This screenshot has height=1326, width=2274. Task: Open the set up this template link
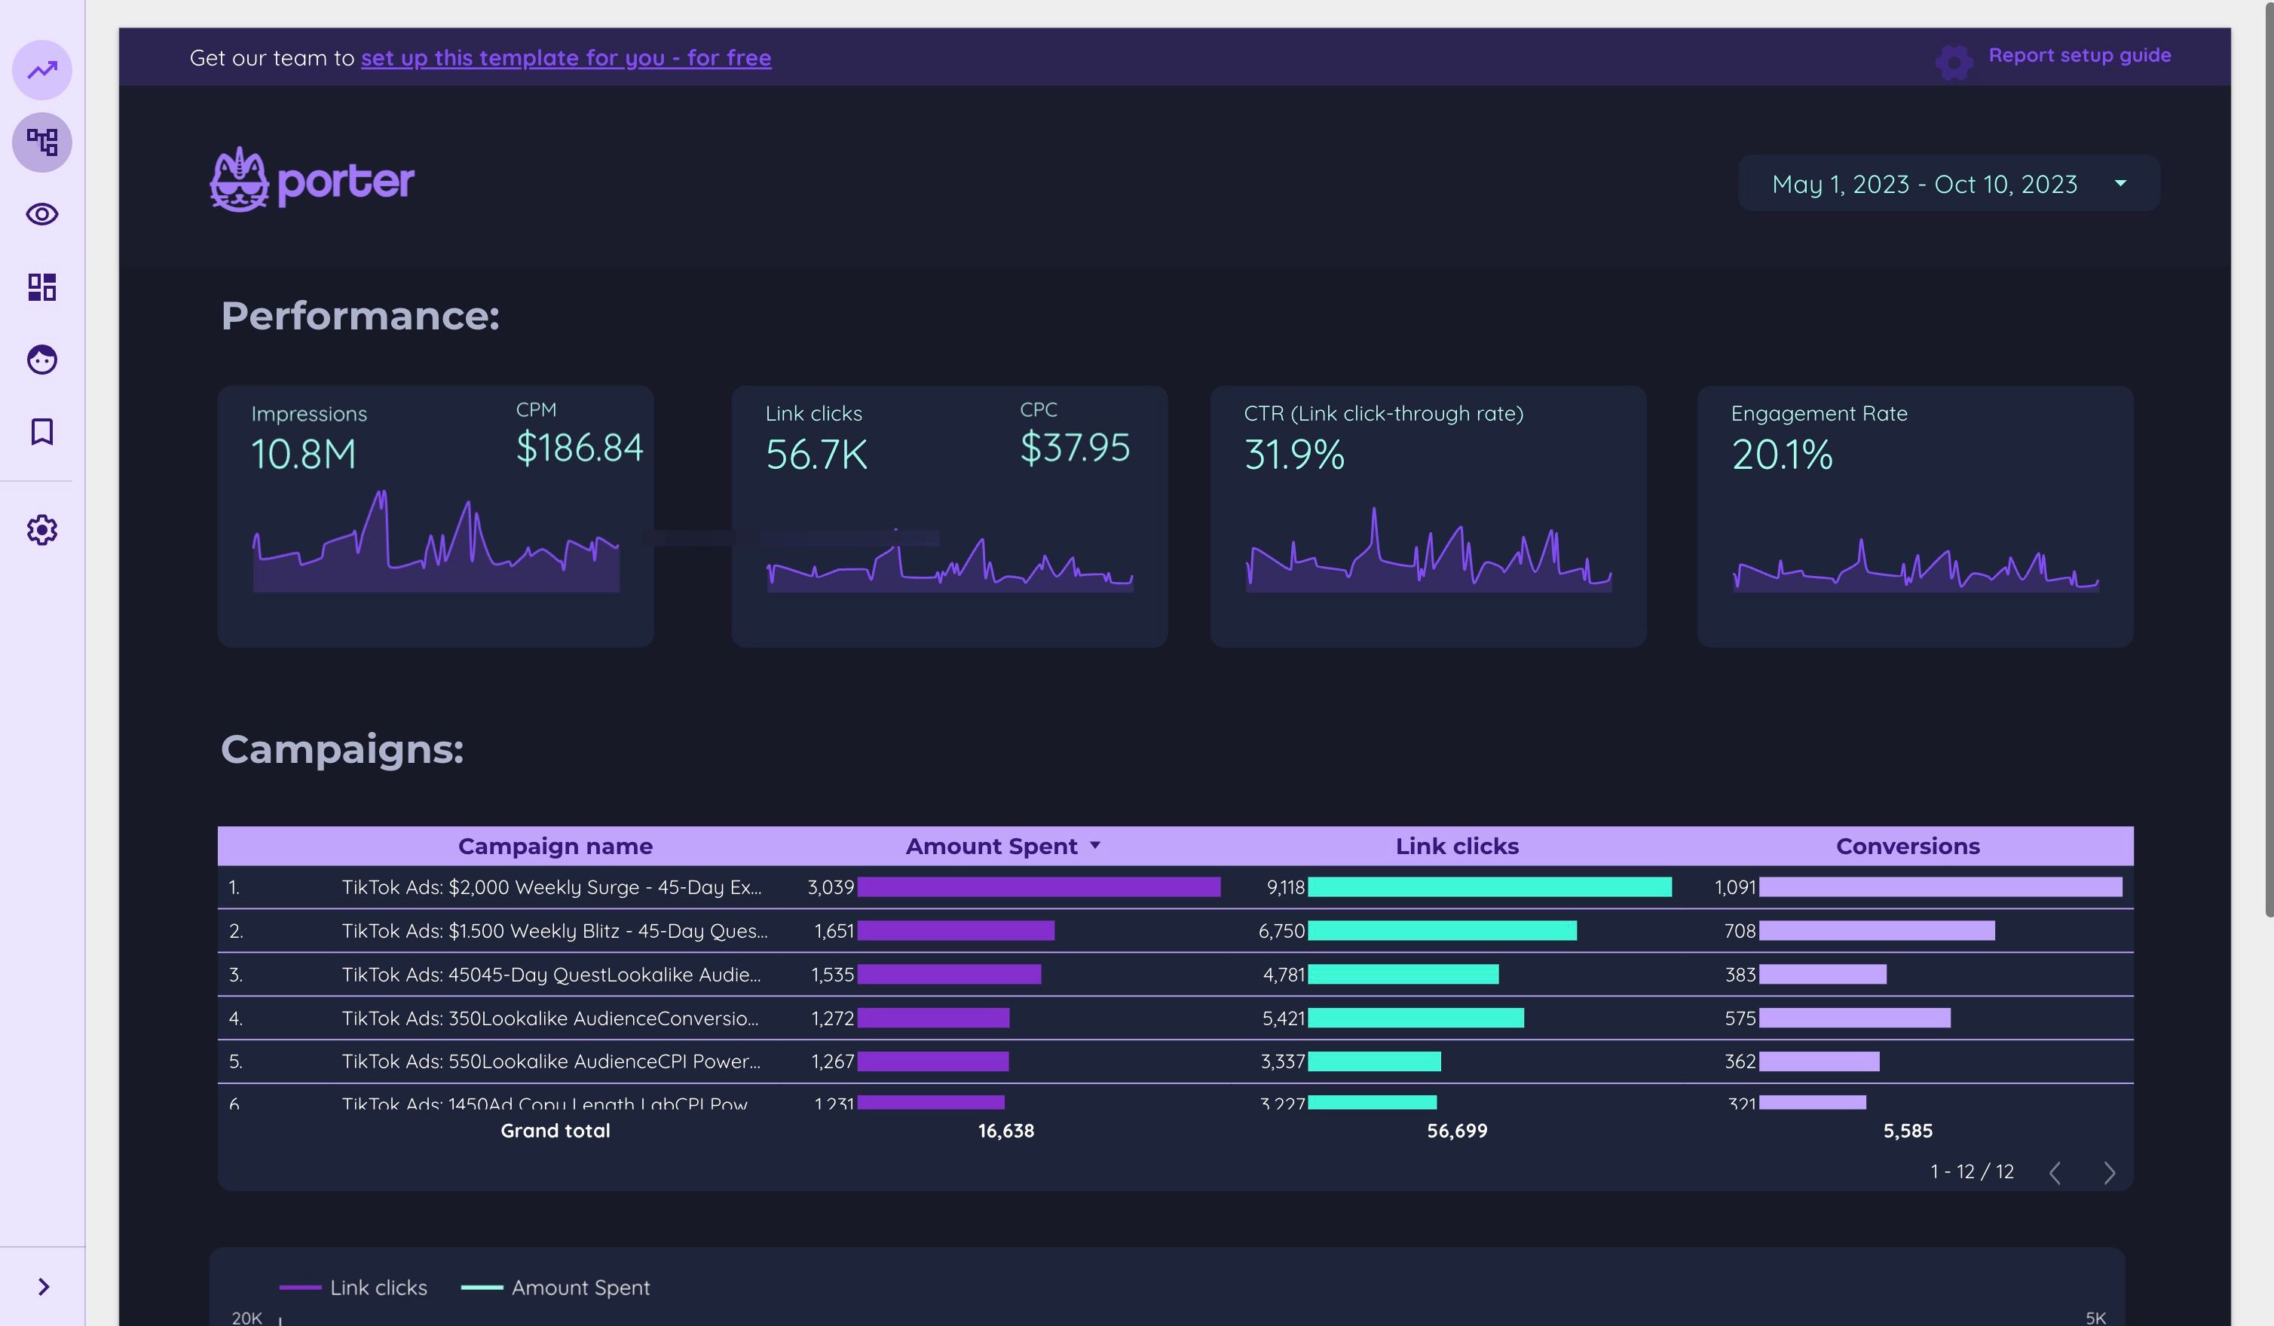[566, 57]
